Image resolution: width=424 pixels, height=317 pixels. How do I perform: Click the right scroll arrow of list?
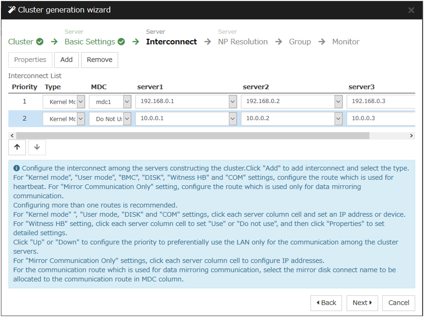point(412,136)
